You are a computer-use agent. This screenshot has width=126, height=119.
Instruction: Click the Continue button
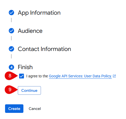29,90
